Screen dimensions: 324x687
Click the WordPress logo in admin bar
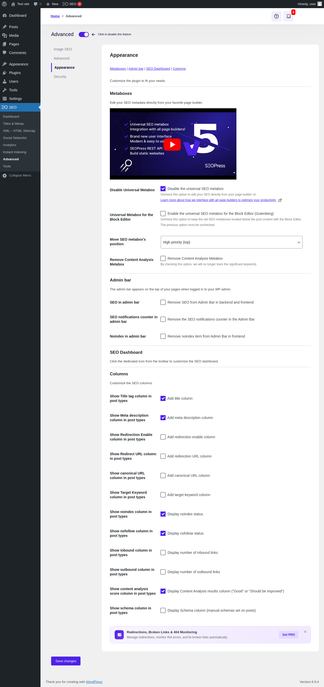[x=4, y=4]
